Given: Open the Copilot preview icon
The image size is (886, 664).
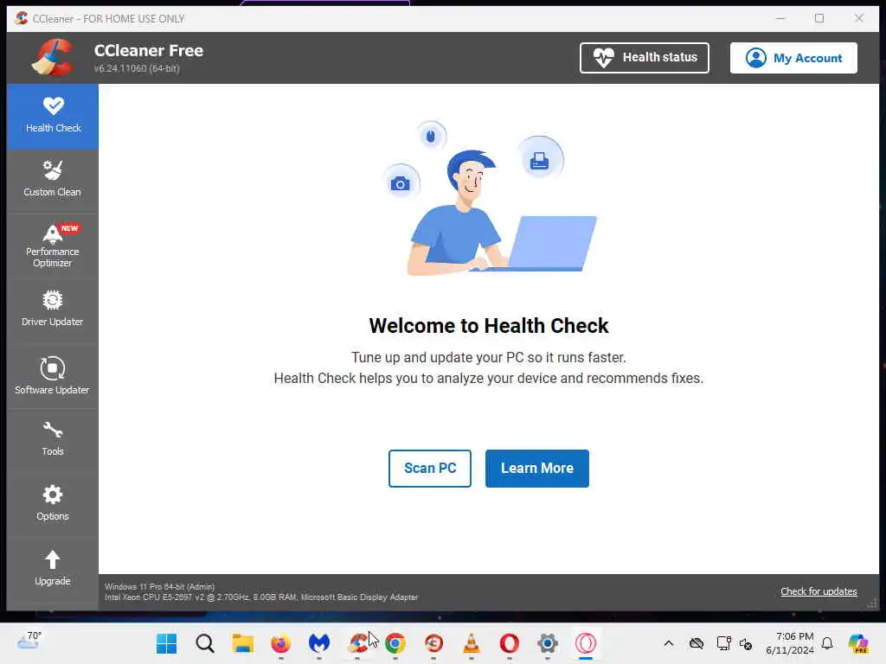Looking at the screenshot, I should (x=858, y=643).
